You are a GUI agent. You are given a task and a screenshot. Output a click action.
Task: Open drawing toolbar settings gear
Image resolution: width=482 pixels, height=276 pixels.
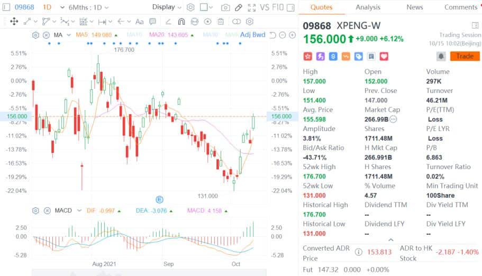[250, 22]
